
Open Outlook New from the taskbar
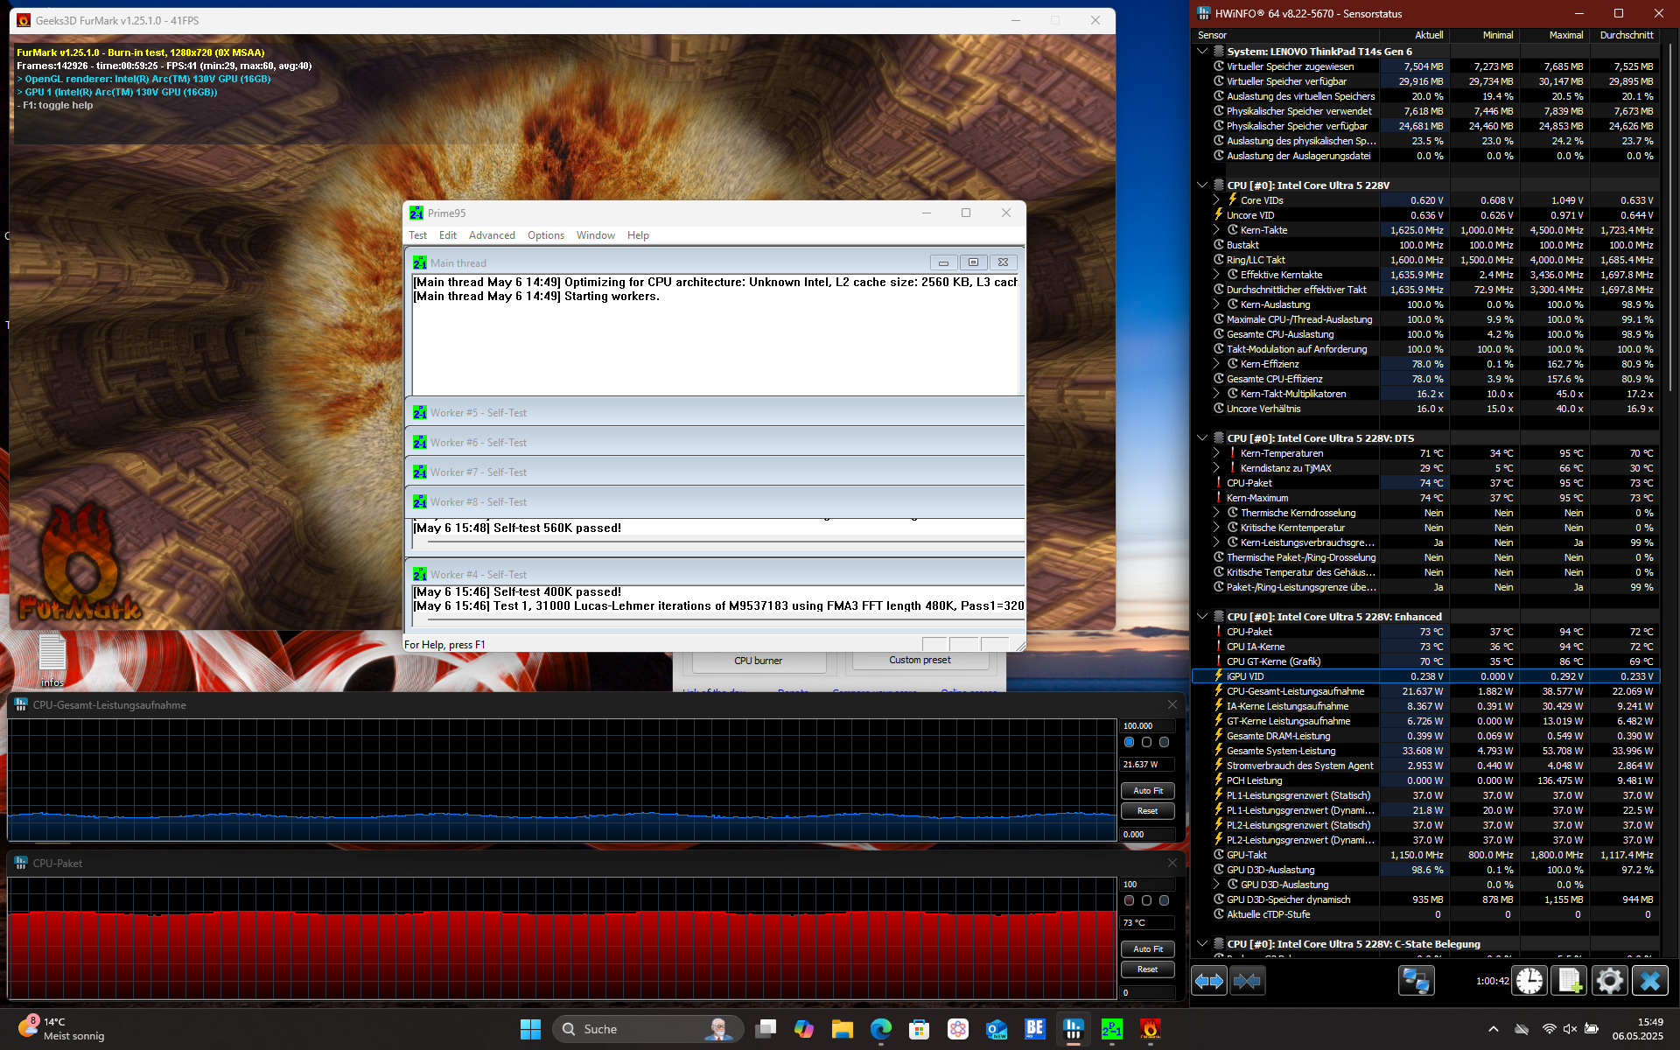(997, 1029)
